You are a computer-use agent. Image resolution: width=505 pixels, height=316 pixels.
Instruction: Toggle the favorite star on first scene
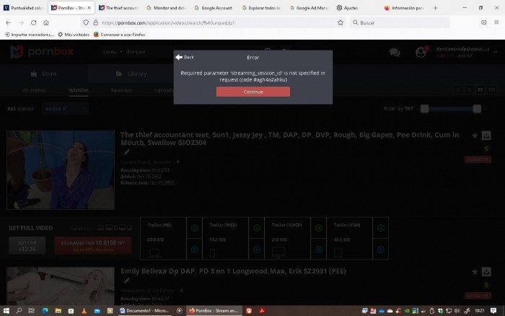(475, 135)
